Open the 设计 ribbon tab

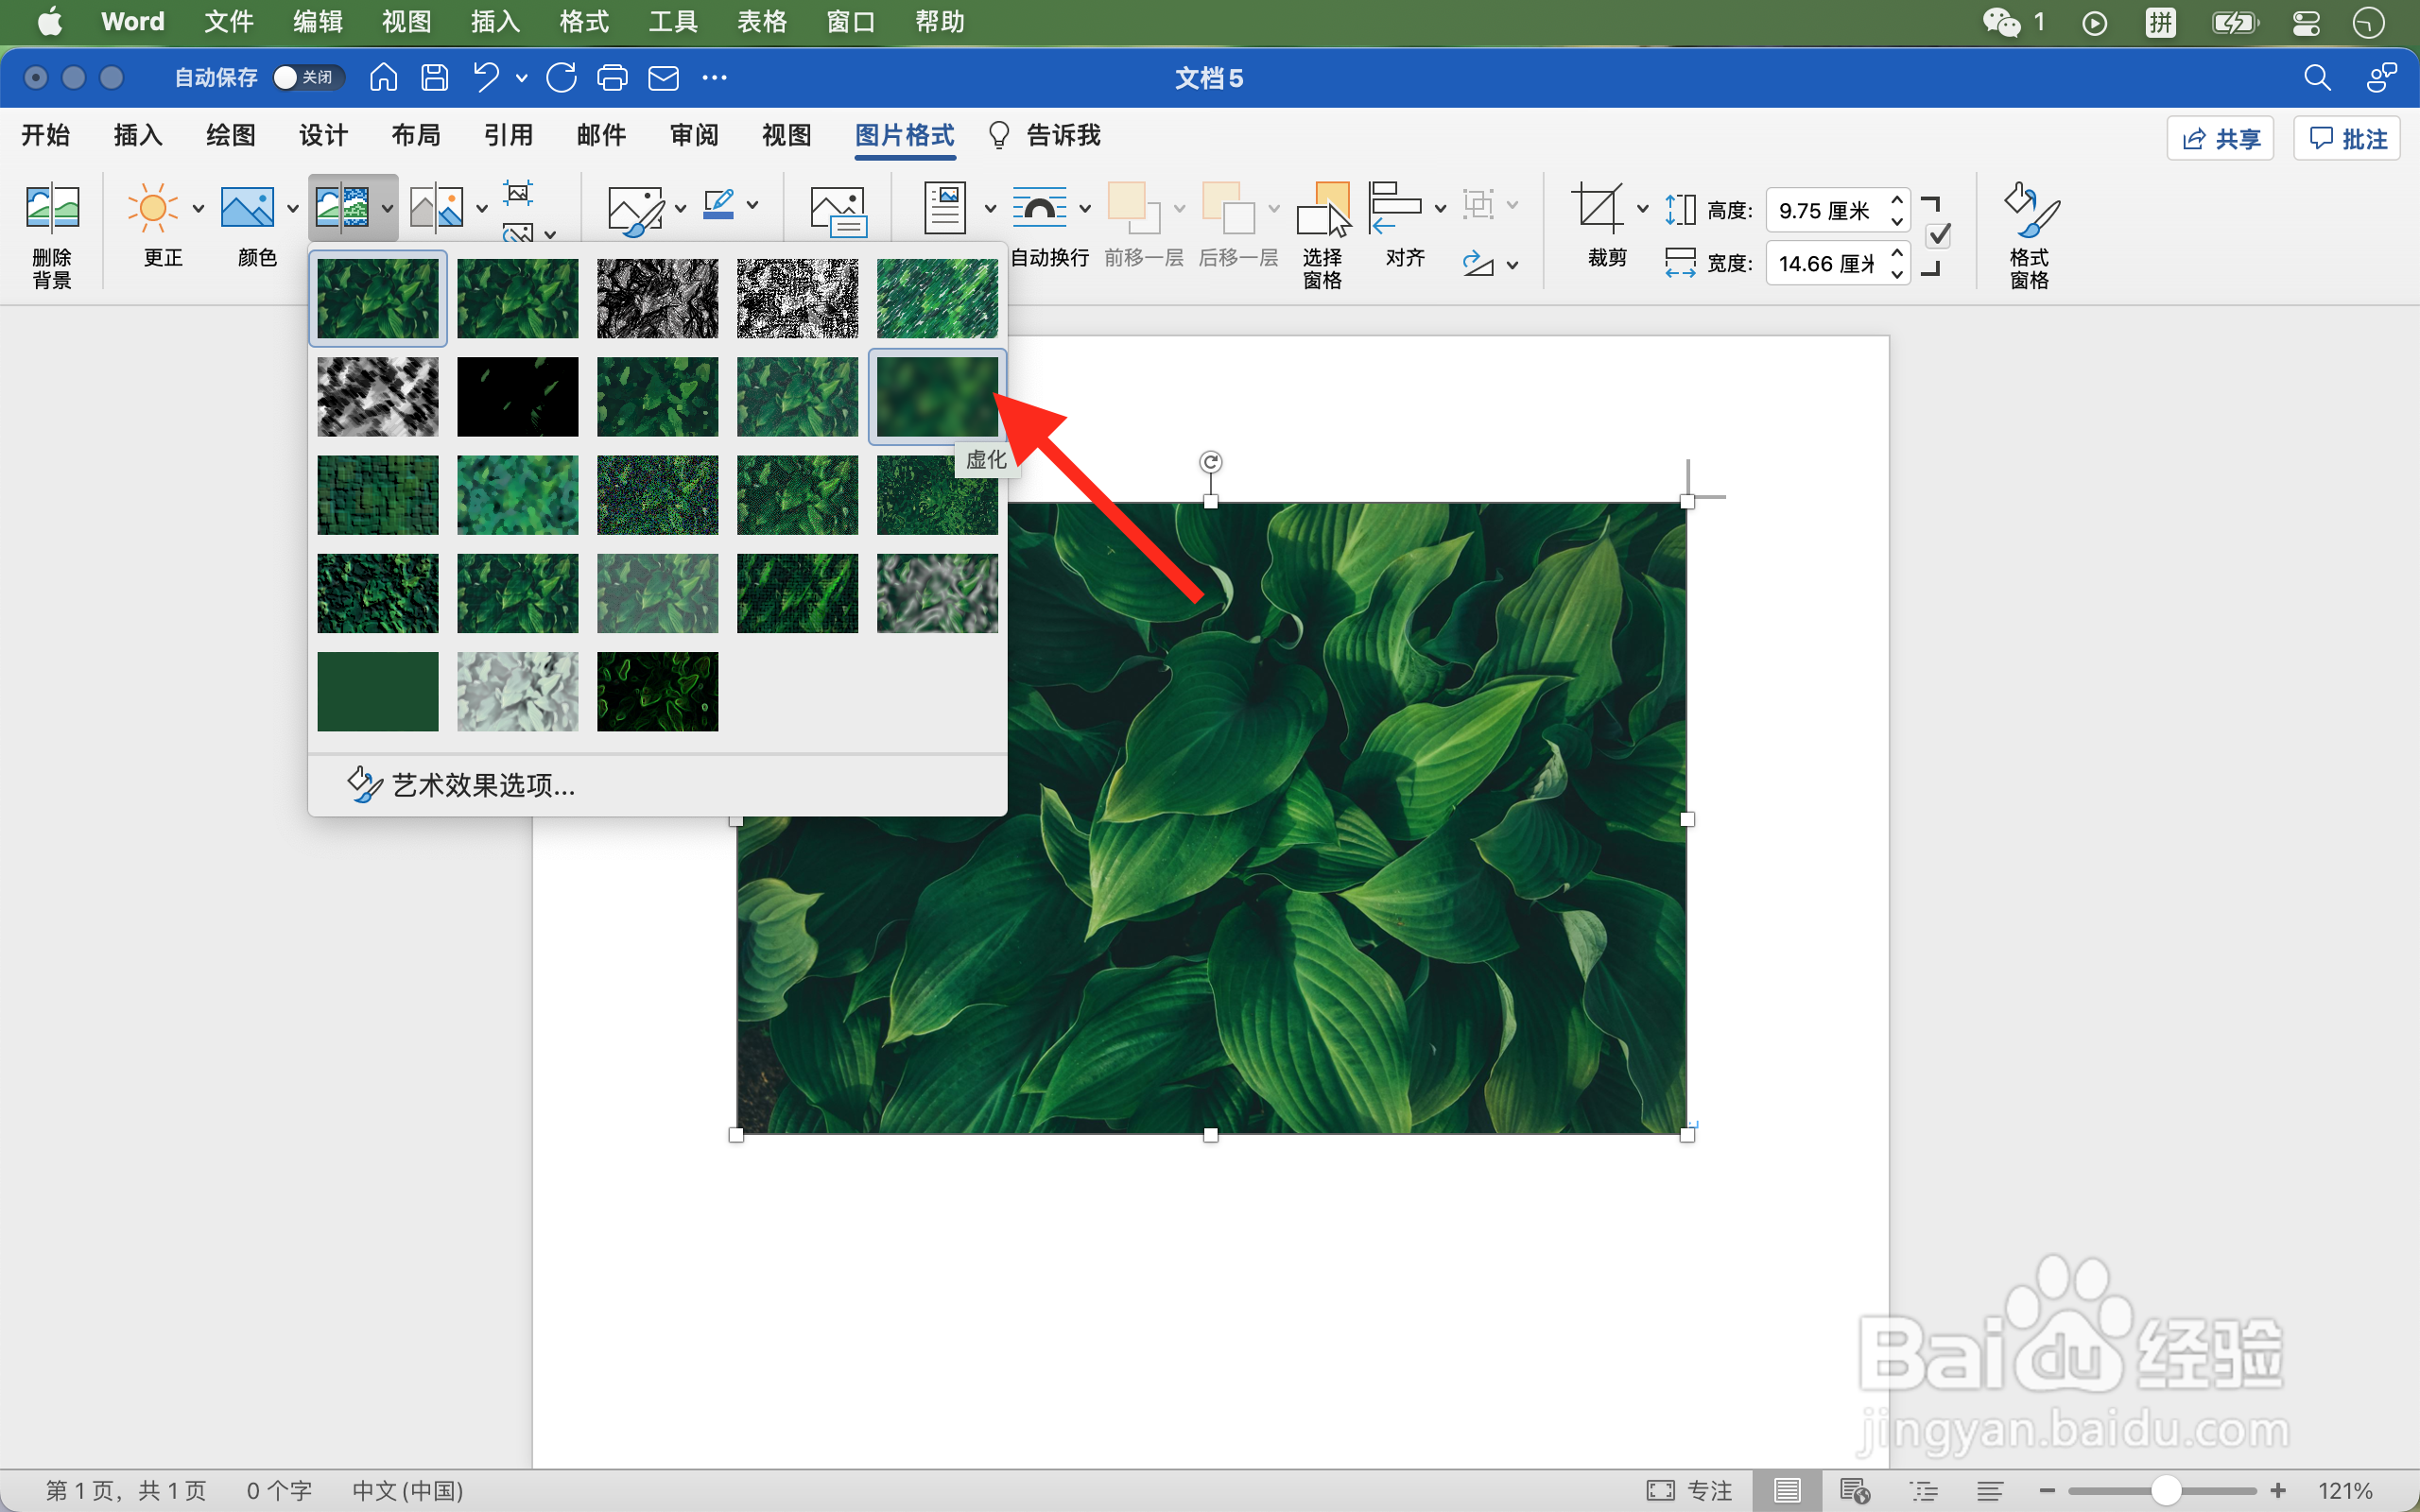point(323,135)
